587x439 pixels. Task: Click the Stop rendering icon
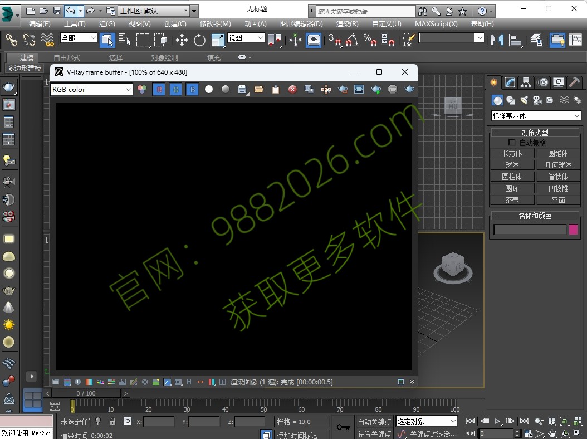(x=392, y=89)
